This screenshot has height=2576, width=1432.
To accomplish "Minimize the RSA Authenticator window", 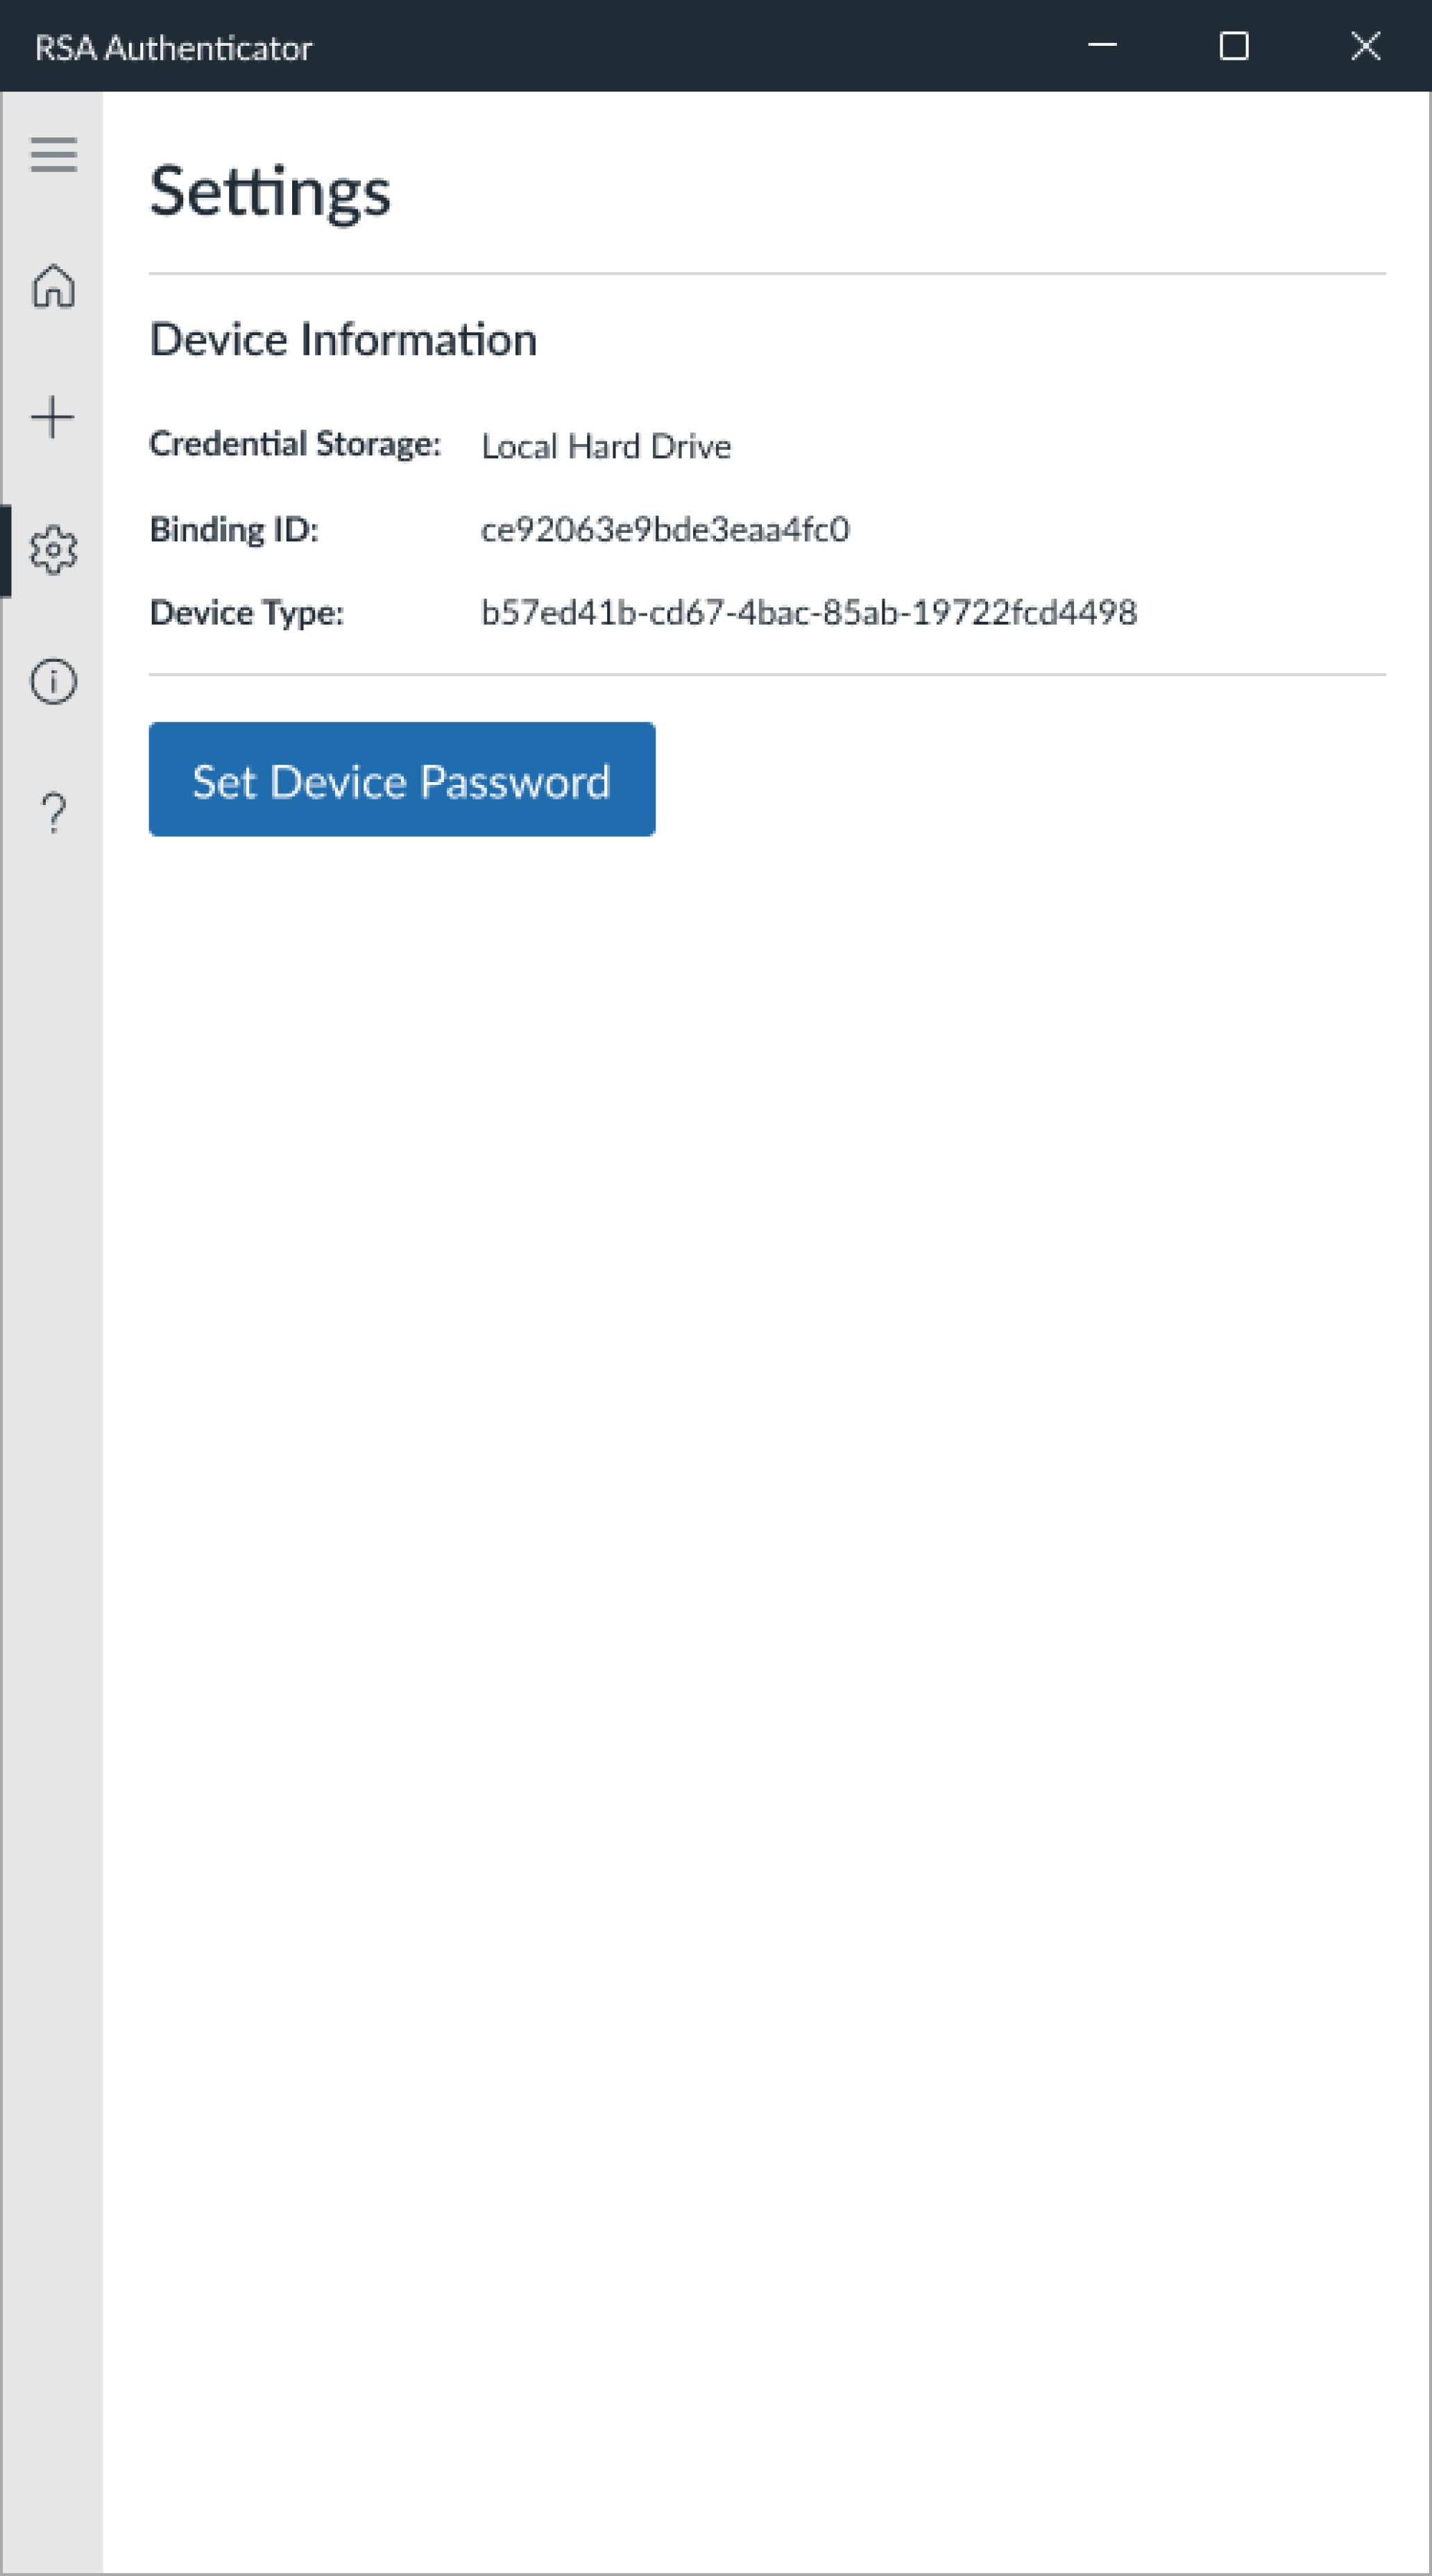I will pos(1102,46).
